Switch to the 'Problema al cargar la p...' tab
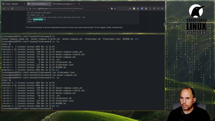Viewport: 215px width, 121px height. coord(64,4)
